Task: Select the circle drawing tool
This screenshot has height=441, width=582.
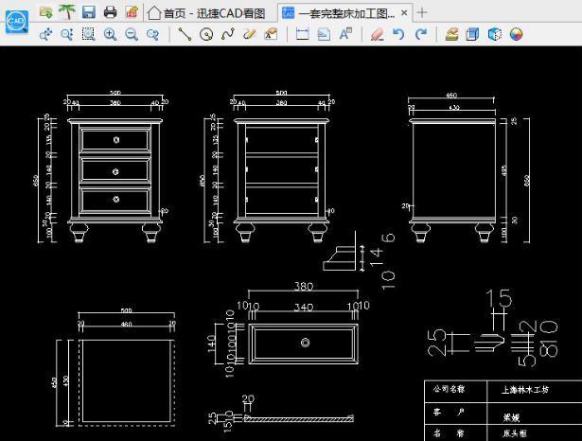Action: click(x=206, y=34)
